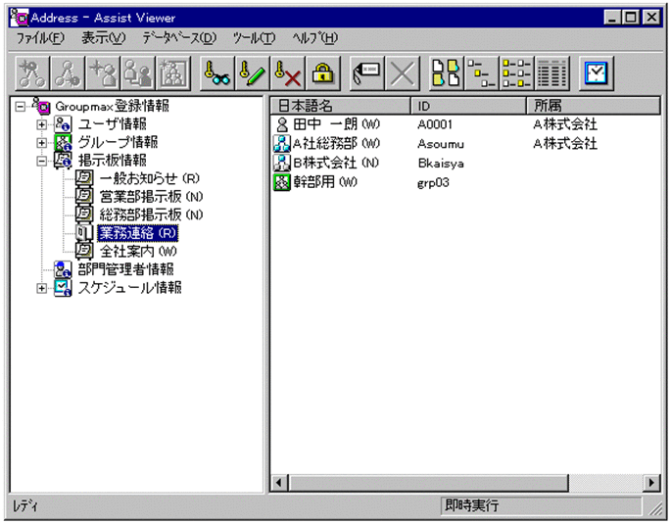Switch to details view in toolbar

pyautogui.click(x=552, y=72)
